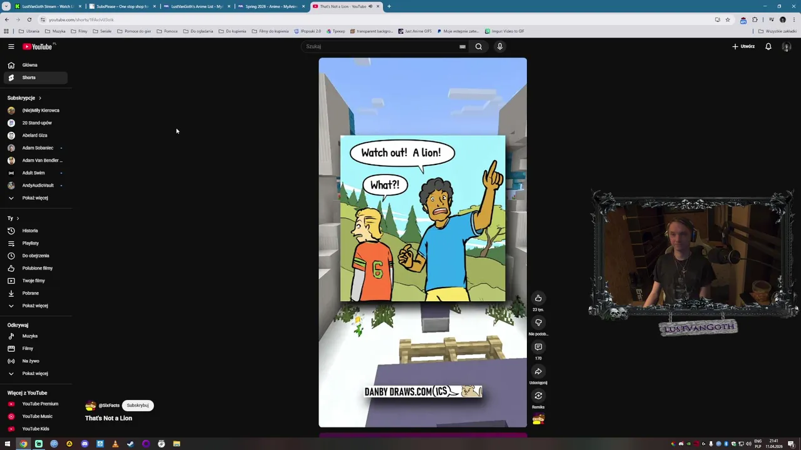Open Polubione filmy liked videos
The image size is (801, 450).
coord(34,268)
